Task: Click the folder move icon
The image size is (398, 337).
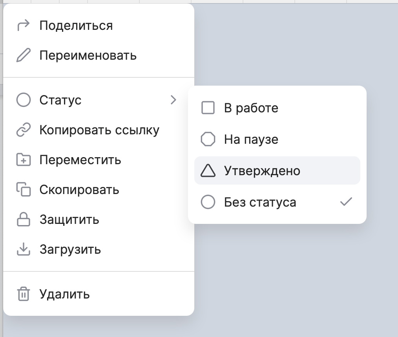Action: coord(24,160)
